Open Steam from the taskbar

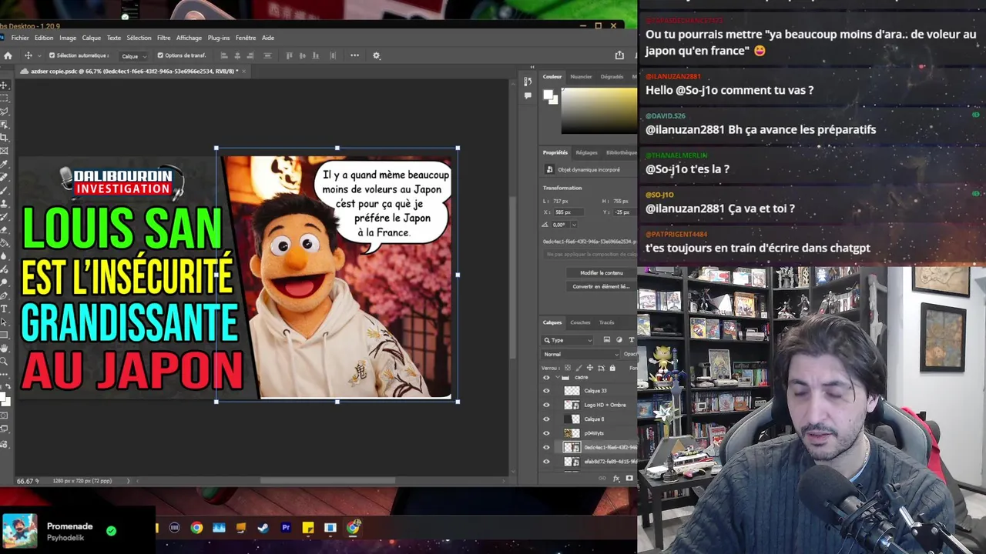[263, 527]
